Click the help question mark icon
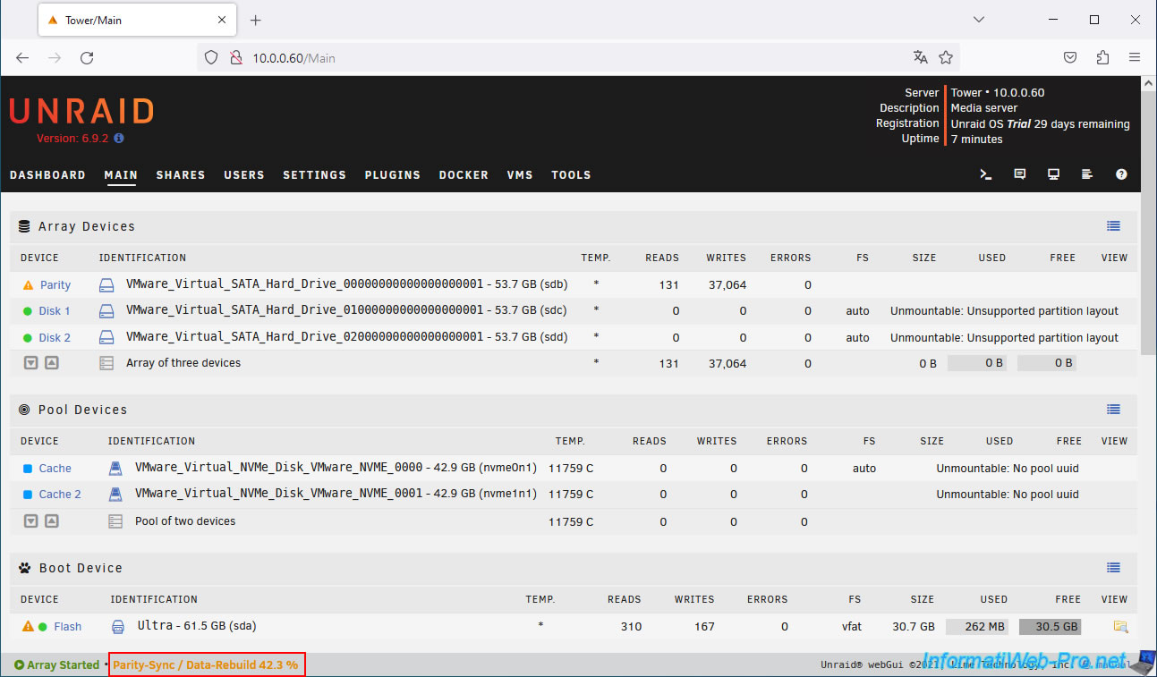The height and width of the screenshot is (677, 1157). pyautogui.click(x=1121, y=174)
